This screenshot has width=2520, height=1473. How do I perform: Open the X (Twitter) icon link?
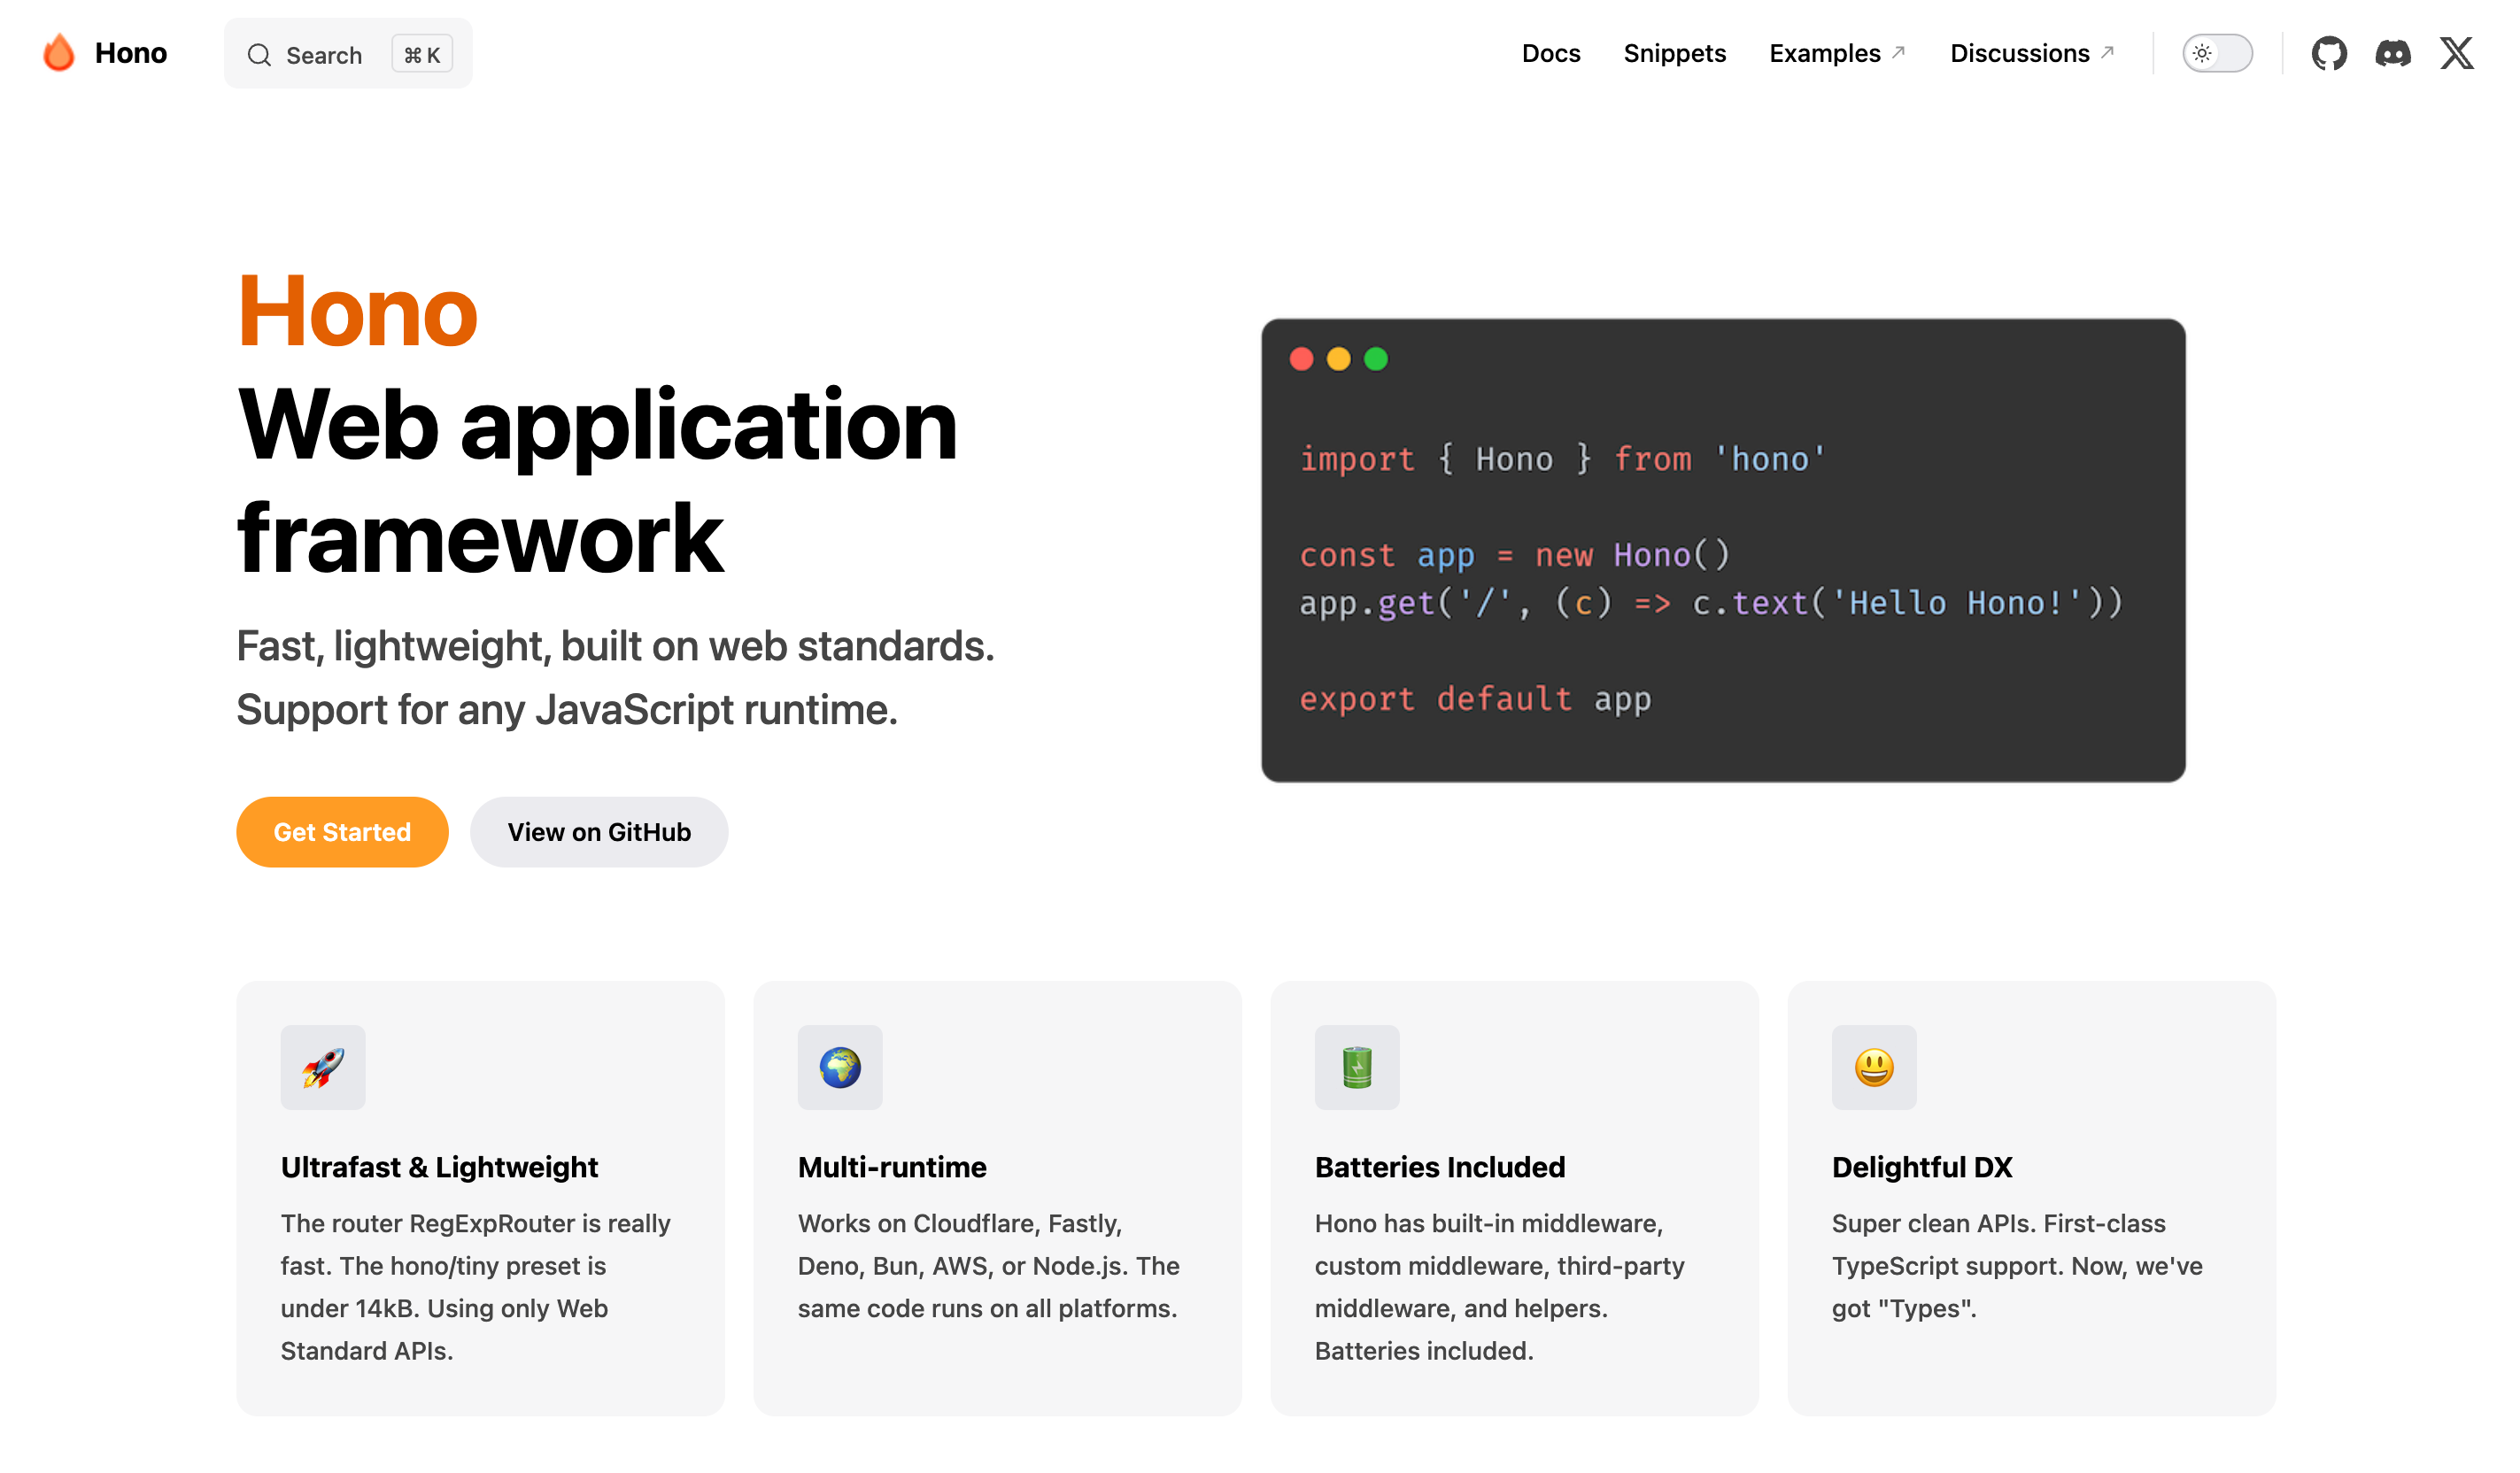point(2456,53)
